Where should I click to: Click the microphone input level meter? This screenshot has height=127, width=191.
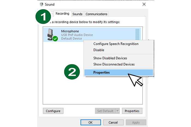coord(137,34)
